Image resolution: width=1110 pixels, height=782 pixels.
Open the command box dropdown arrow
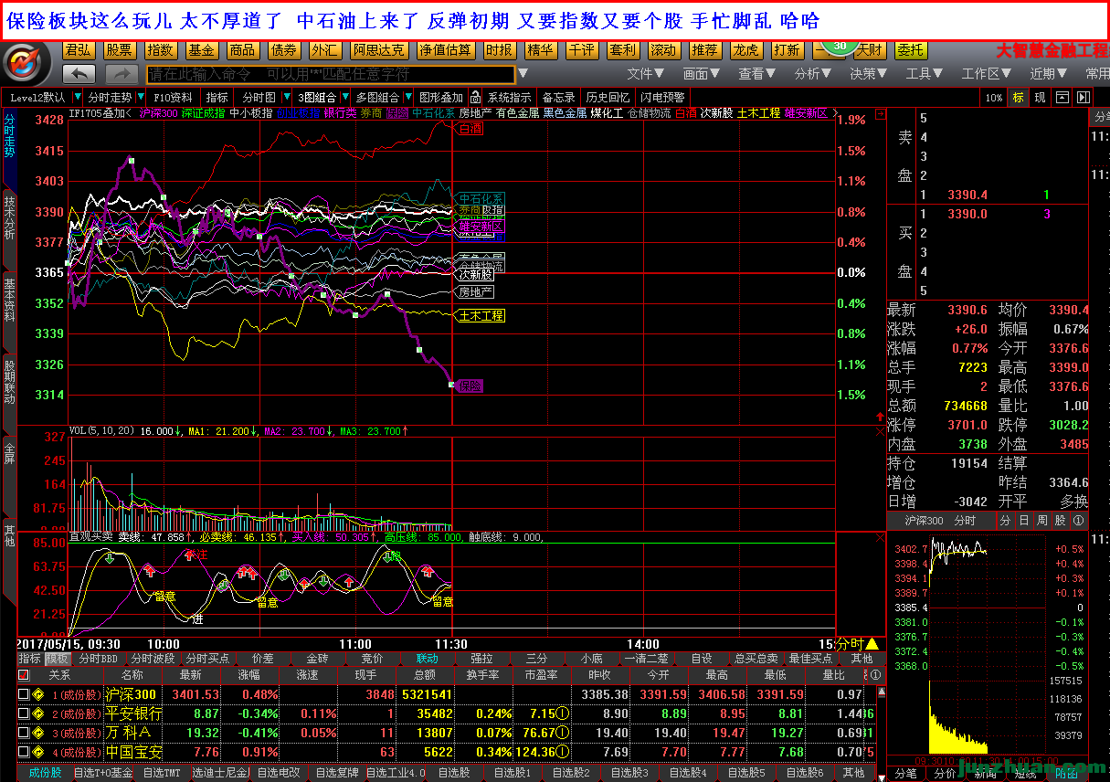tap(523, 74)
